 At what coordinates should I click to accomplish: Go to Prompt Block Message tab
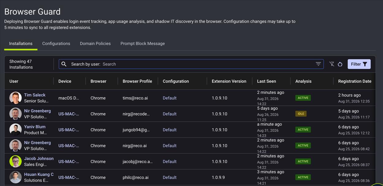coord(143,44)
